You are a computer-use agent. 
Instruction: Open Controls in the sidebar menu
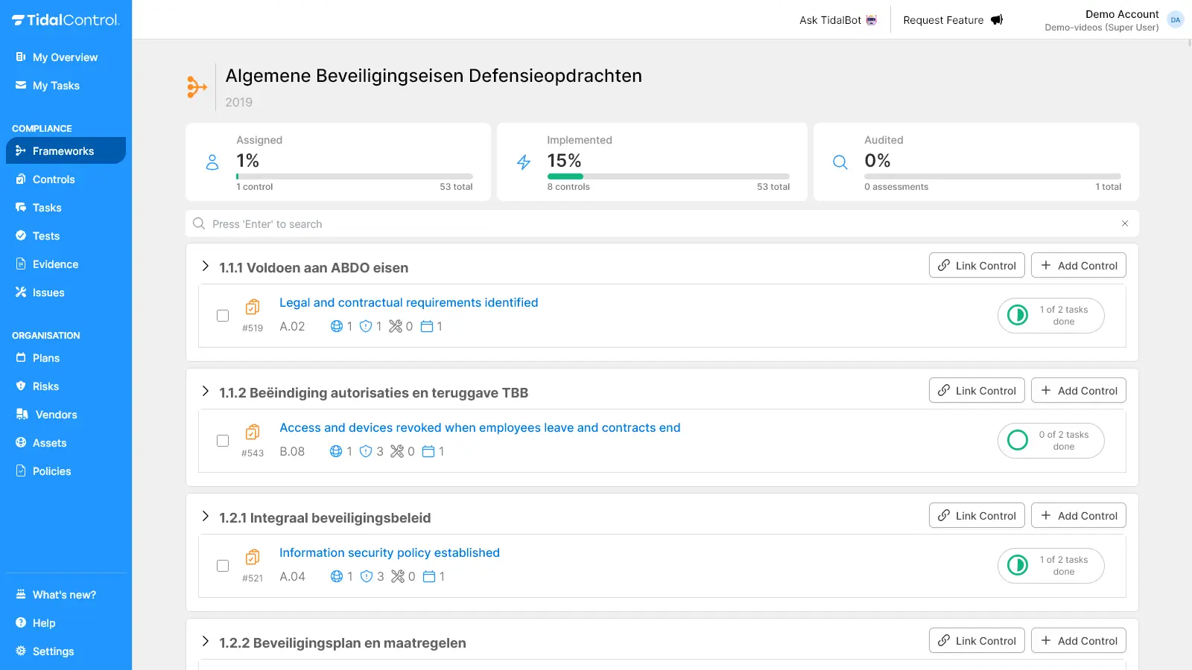point(54,179)
